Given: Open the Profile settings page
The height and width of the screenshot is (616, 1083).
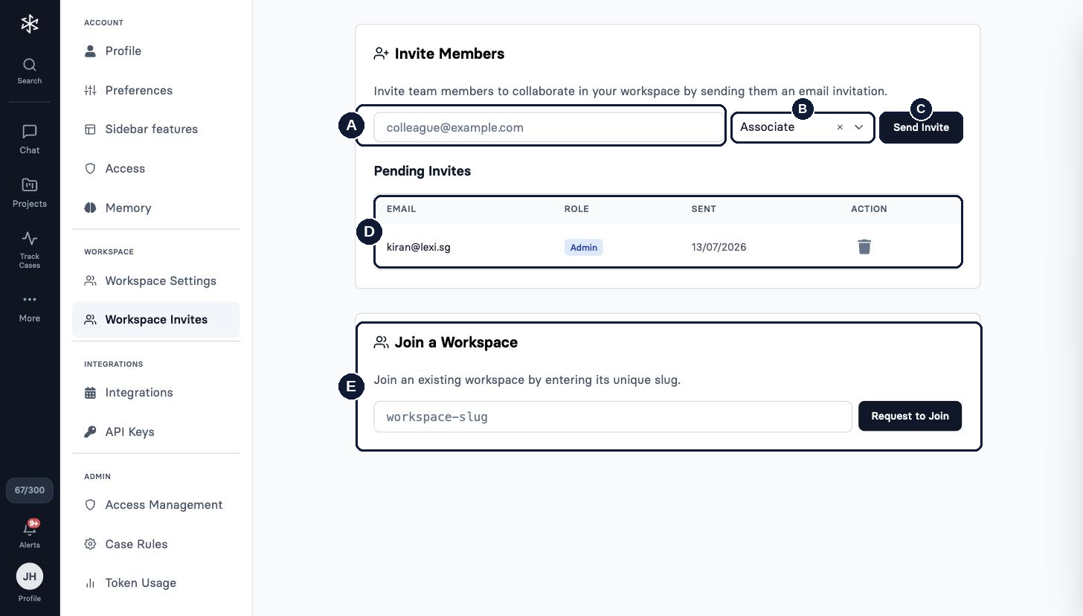Looking at the screenshot, I should [x=156, y=51].
